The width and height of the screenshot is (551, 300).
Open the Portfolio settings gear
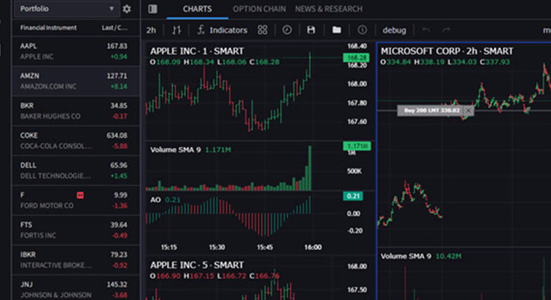[x=126, y=8]
